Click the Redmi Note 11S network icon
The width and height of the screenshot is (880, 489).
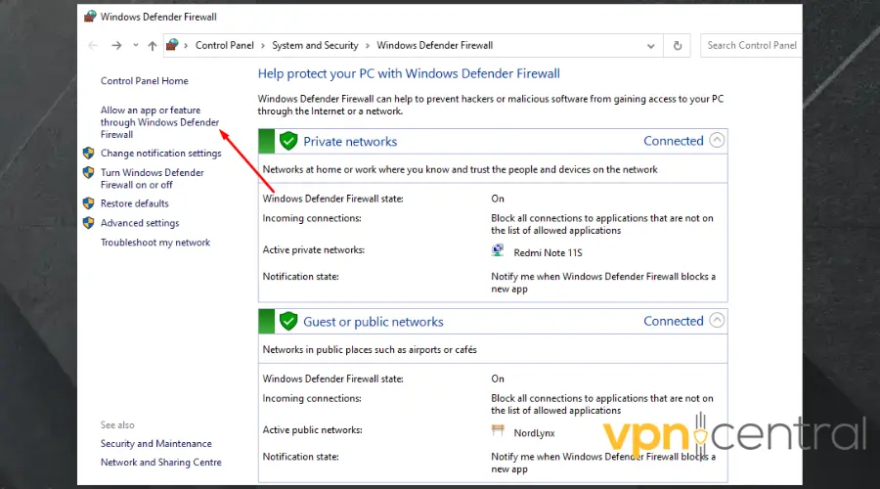[x=498, y=251]
